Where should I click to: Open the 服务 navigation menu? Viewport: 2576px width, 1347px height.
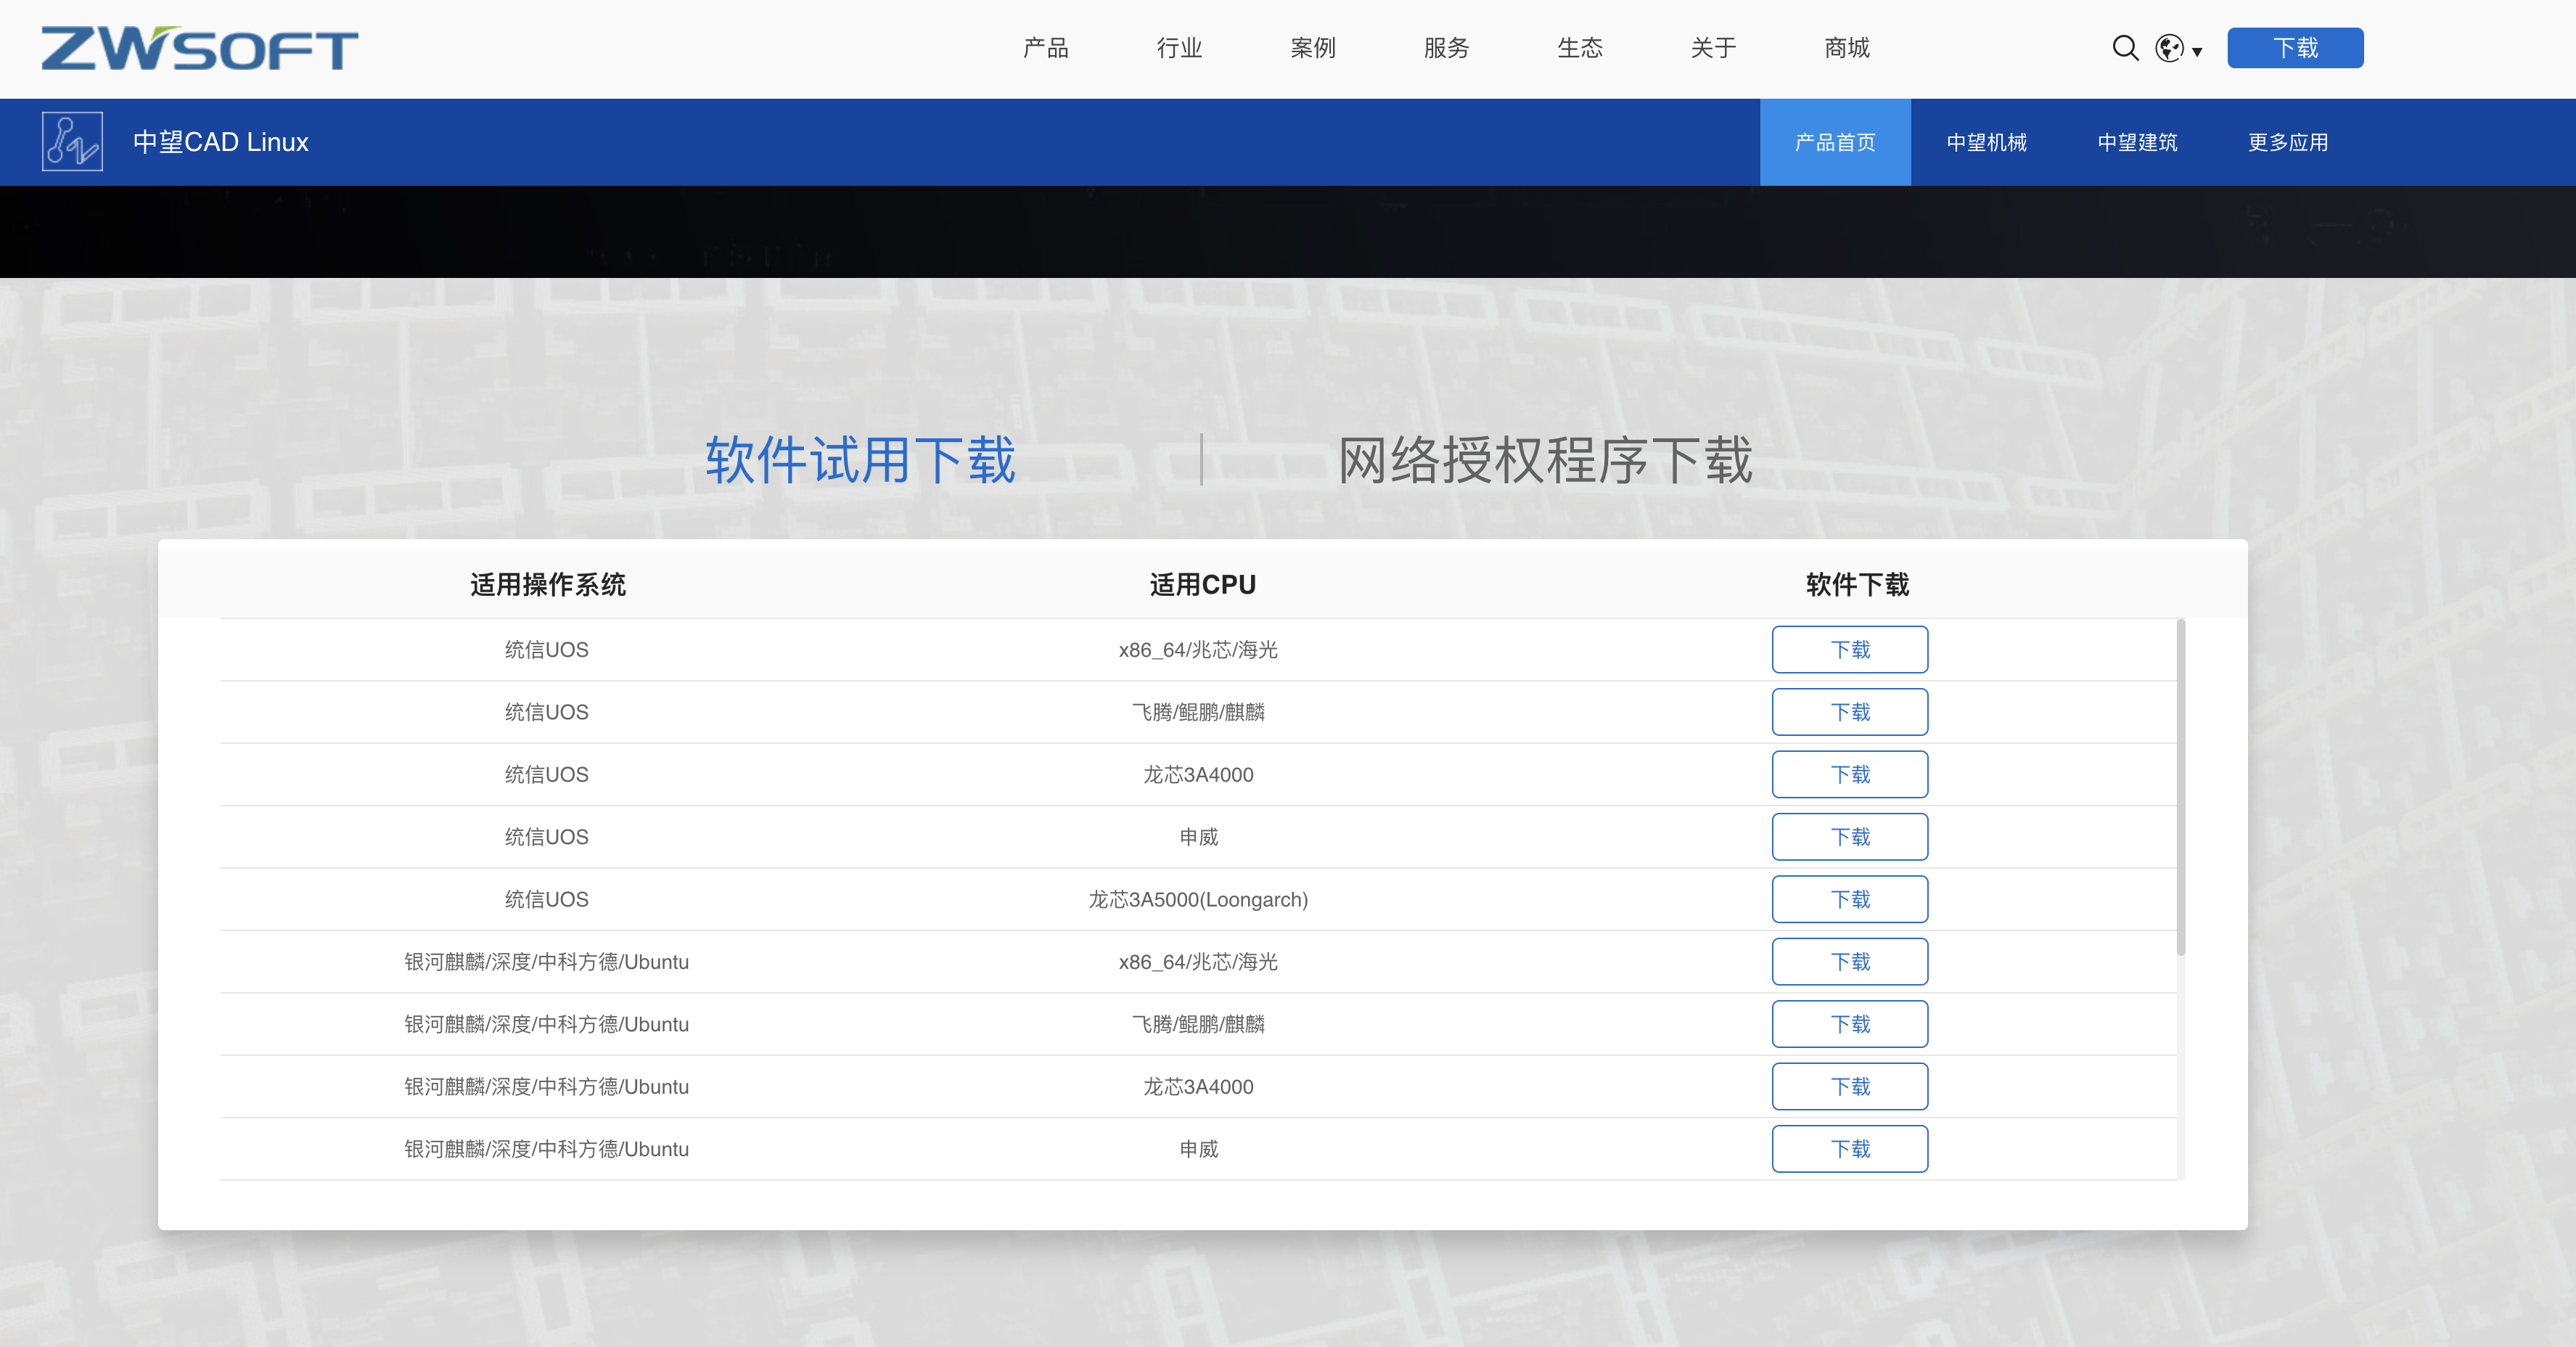tap(1446, 48)
